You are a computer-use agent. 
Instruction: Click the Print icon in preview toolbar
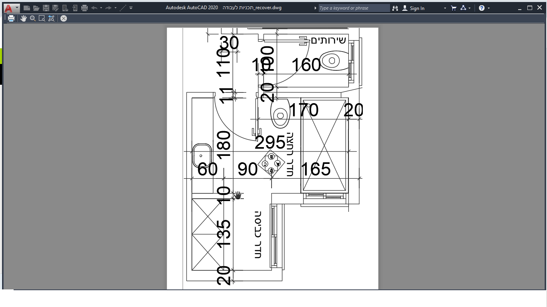[11, 18]
